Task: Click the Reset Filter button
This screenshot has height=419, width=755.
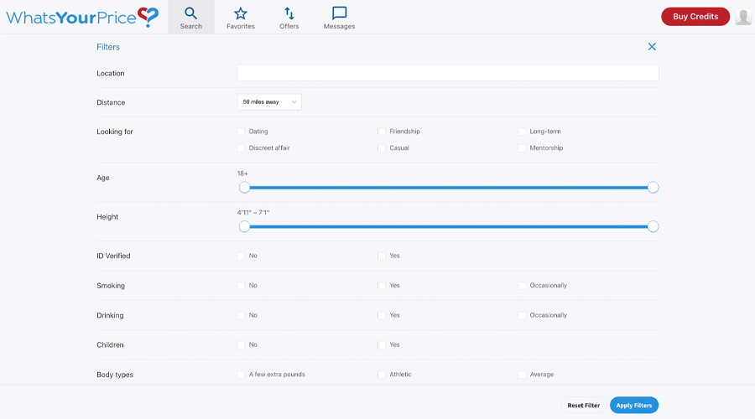Action: (x=583, y=405)
